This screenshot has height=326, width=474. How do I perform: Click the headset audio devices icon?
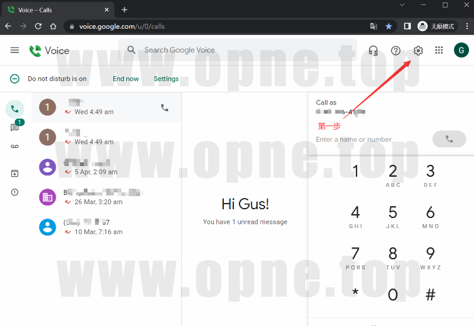click(373, 51)
